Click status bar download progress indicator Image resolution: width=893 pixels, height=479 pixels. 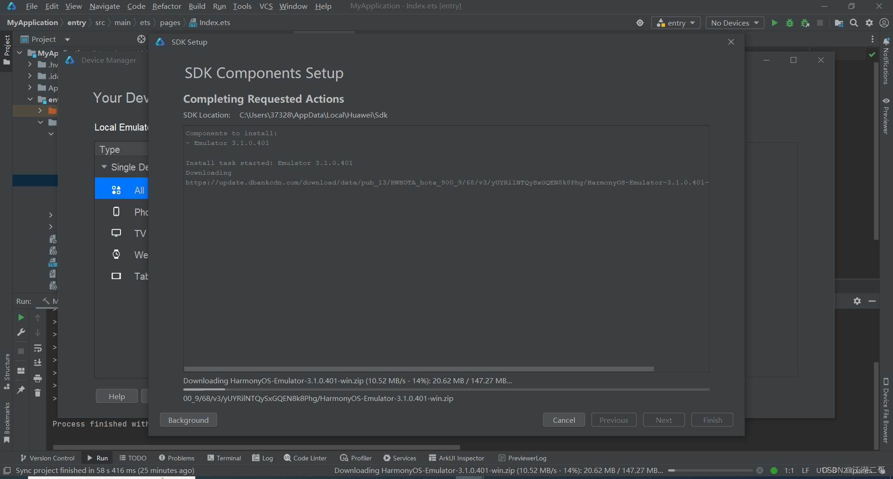click(x=710, y=471)
